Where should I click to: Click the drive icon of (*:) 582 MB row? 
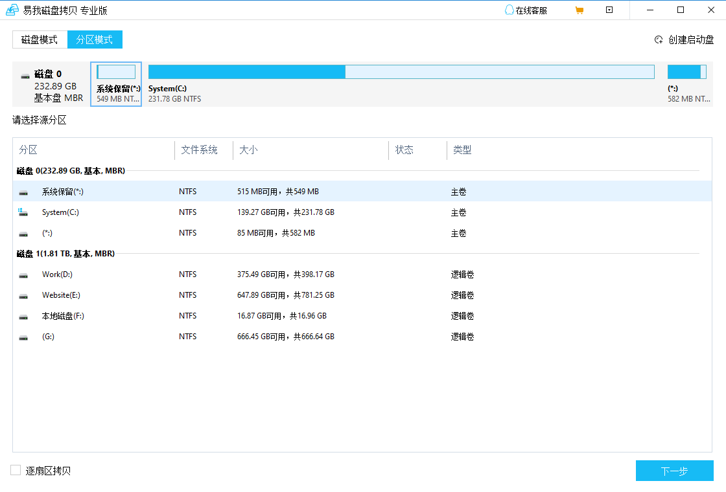[23, 234]
